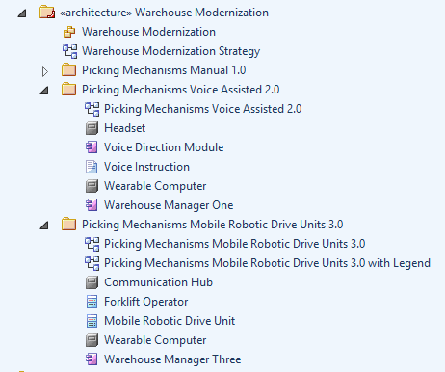Select Voice Instruction element
Viewport: 445px width, 372px height.
[146, 167]
